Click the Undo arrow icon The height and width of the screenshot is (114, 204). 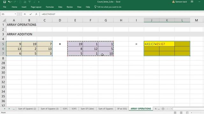[x=9, y=2]
